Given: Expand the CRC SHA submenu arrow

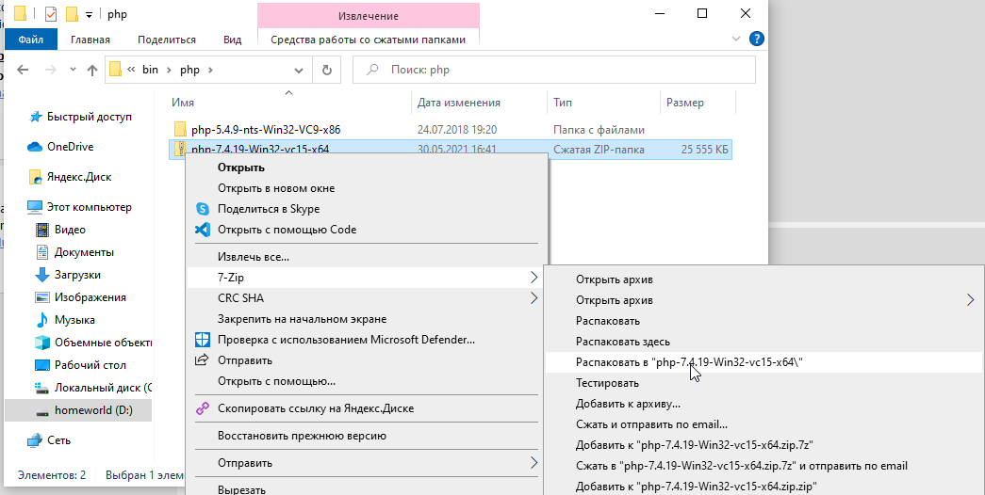Looking at the screenshot, I should pyautogui.click(x=534, y=298).
